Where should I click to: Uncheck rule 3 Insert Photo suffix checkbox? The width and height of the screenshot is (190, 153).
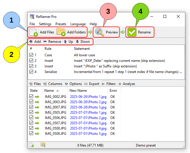(31, 66)
